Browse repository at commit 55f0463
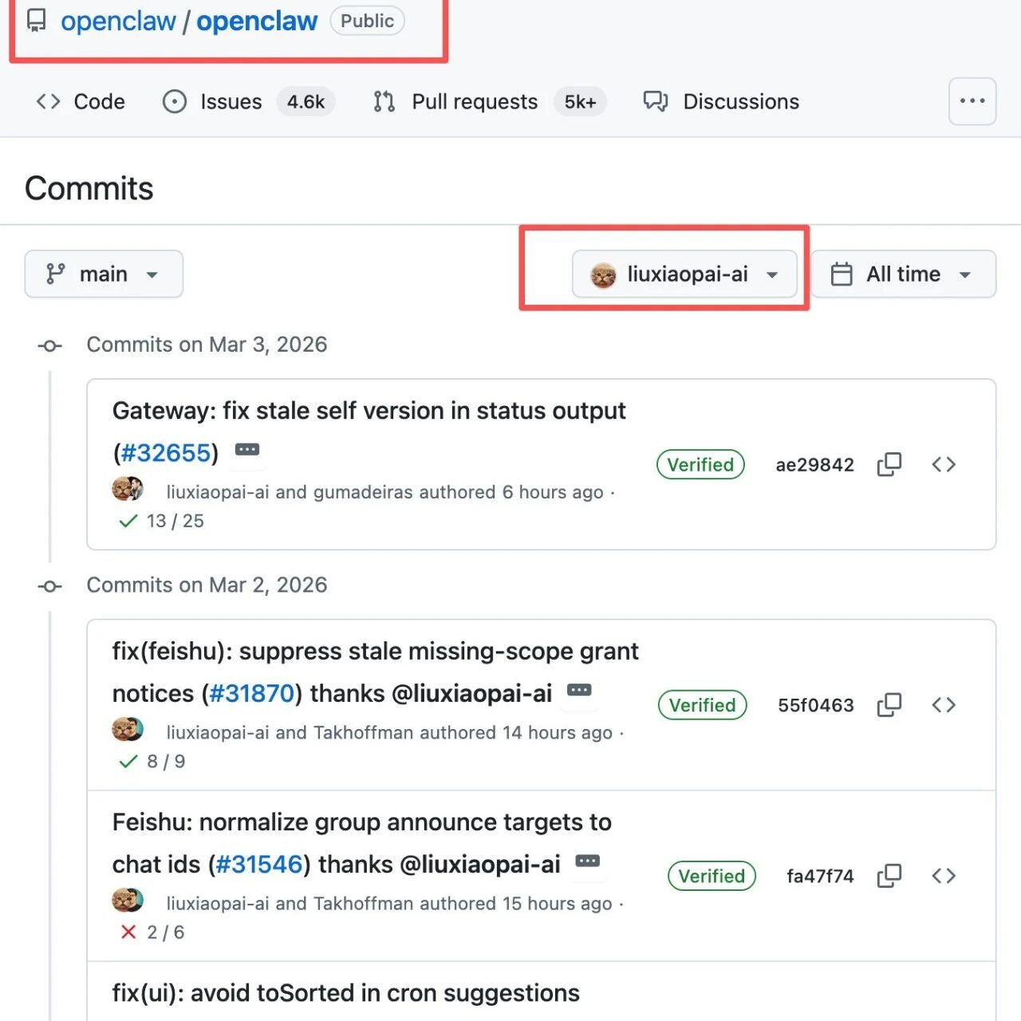This screenshot has height=1021, width=1021. (x=943, y=705)
